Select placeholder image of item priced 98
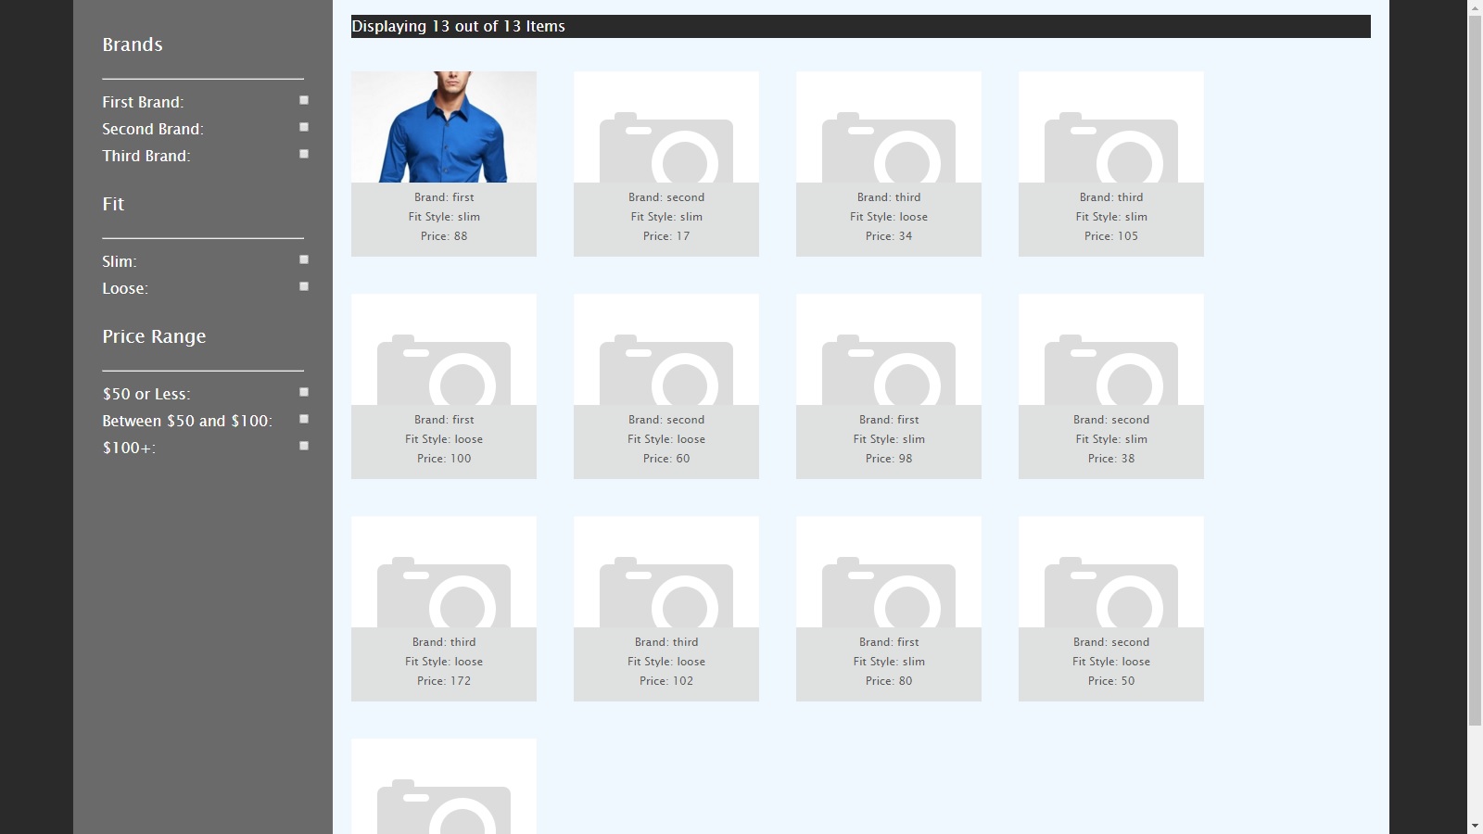 coord(889,349)
